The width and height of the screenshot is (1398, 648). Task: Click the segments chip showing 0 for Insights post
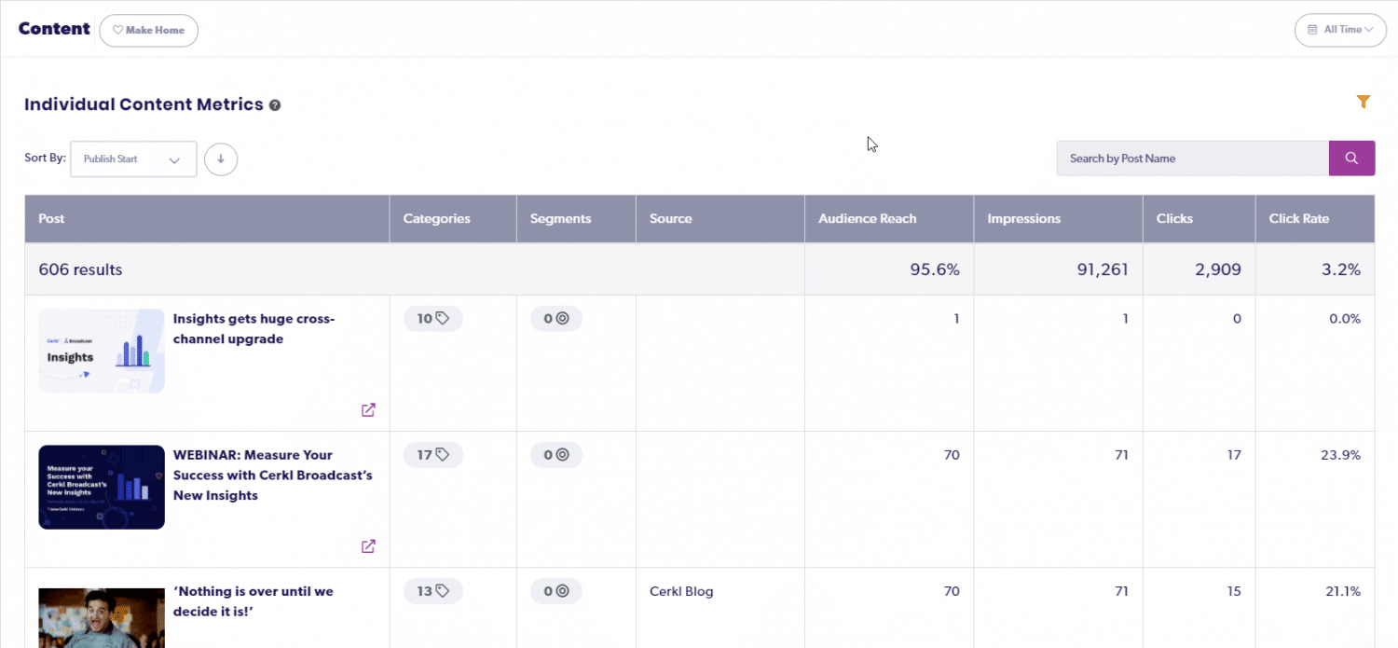click(x=555, y=318)
